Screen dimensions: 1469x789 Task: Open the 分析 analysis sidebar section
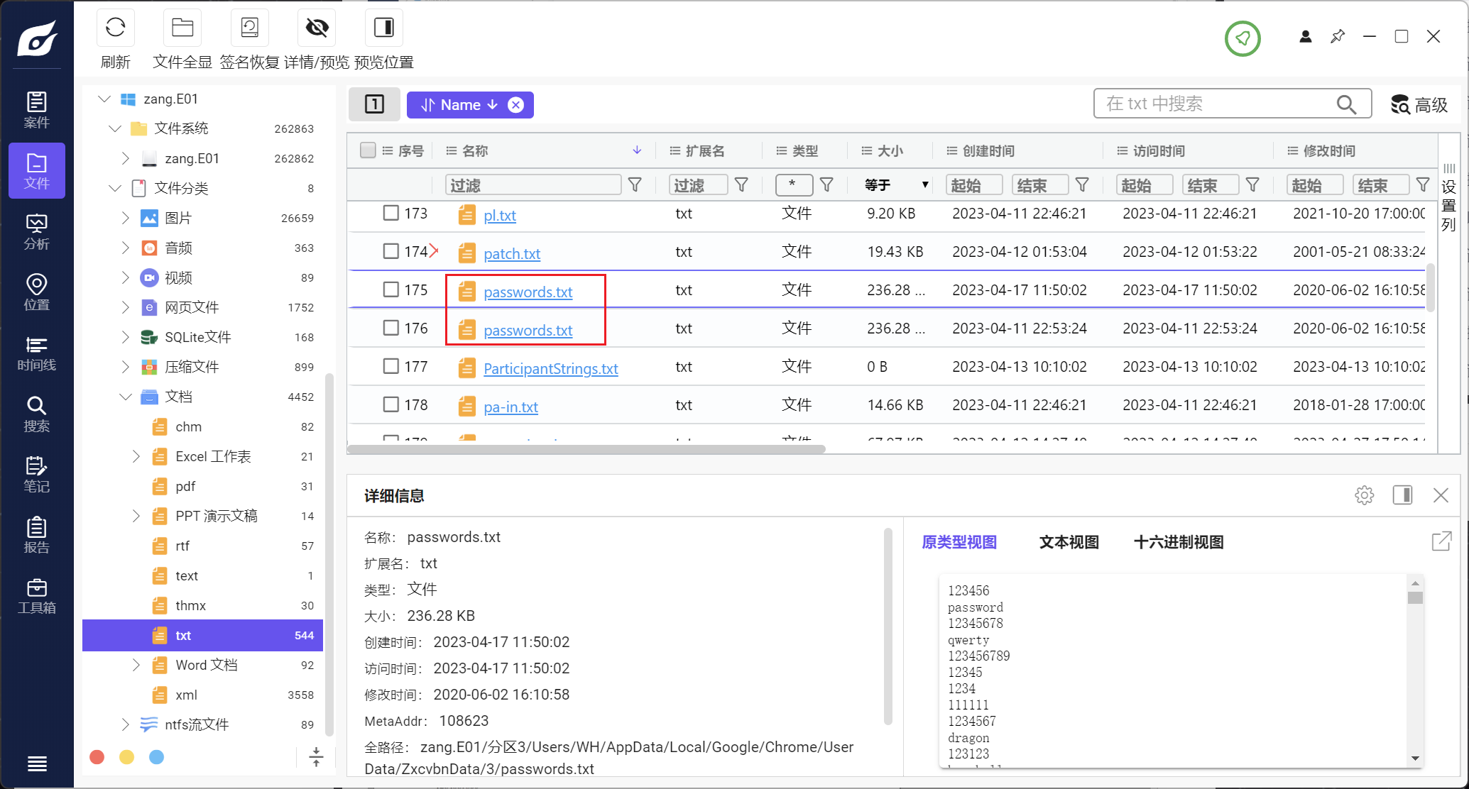[37, 231]
